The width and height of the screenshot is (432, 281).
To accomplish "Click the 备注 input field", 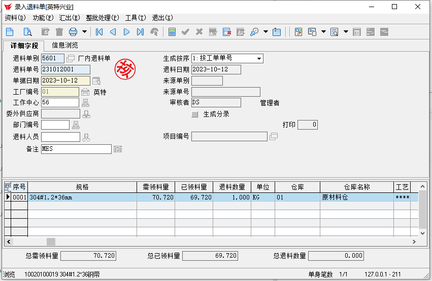I will [76, 149].
